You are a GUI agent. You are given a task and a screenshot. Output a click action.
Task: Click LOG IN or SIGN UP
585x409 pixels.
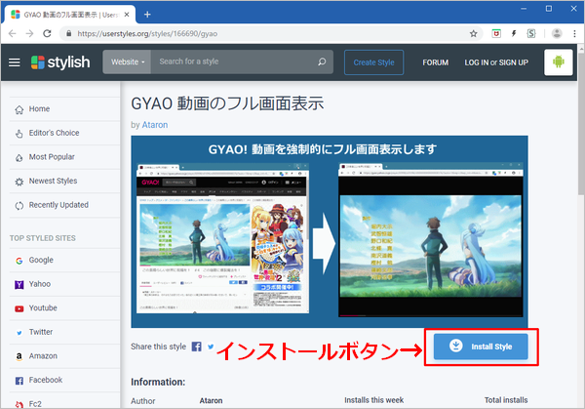[x=496, y=62]
